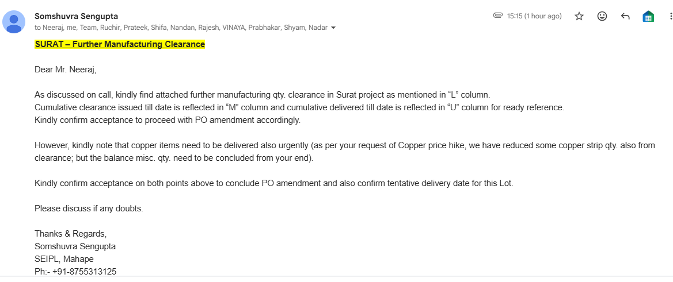Click the paragraph starting "However, kindly note"
The height and width of the screenshot is (282, 673).
pyautogui.click(x=344, y=145)
